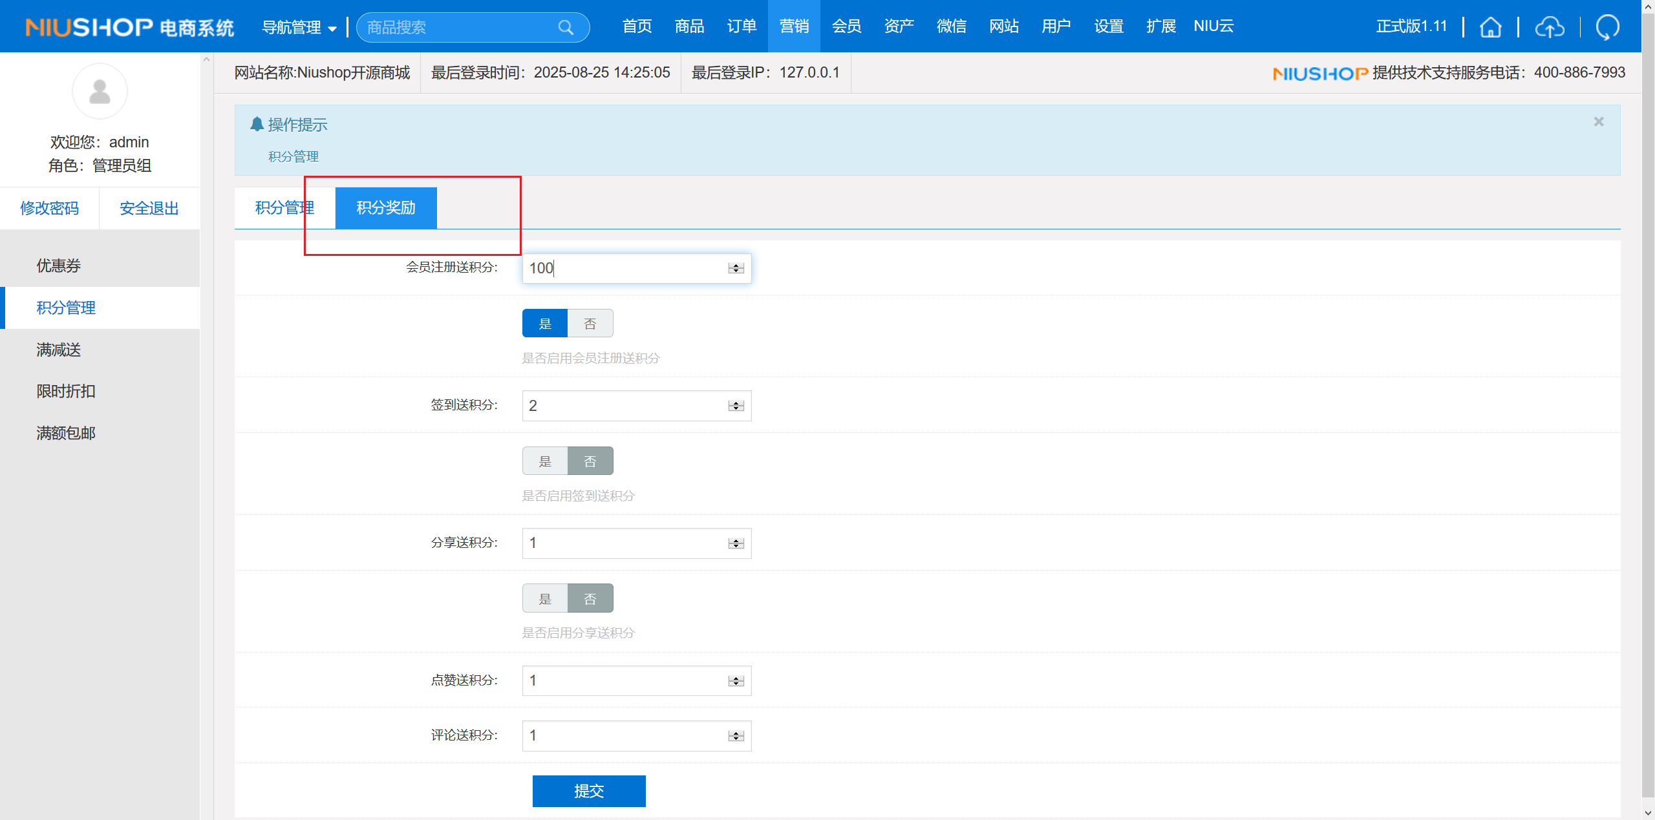Close the 操作提示 tip panel
The height and width of the screenshot is (820, 1655).
(1599, 121)
